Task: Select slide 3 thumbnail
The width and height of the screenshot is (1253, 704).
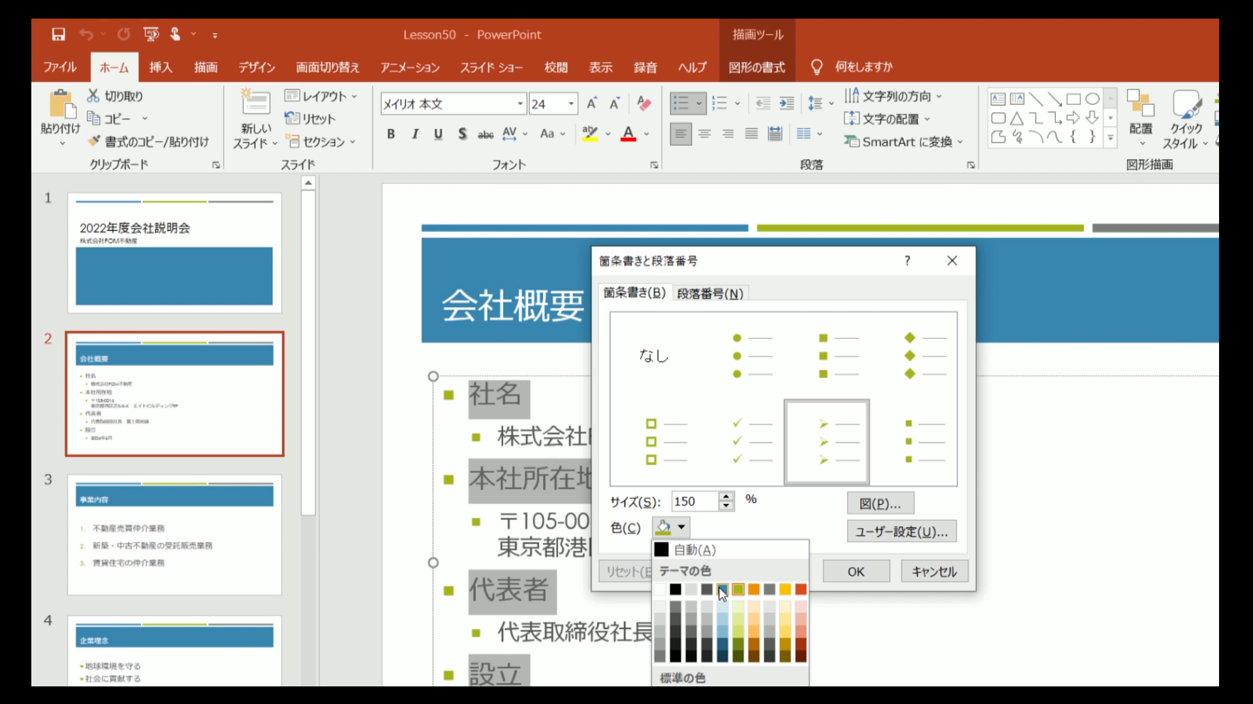Action: click(174, 535)
